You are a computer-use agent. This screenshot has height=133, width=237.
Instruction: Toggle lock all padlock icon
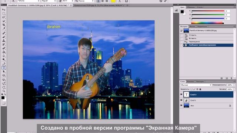pos(200,89)
